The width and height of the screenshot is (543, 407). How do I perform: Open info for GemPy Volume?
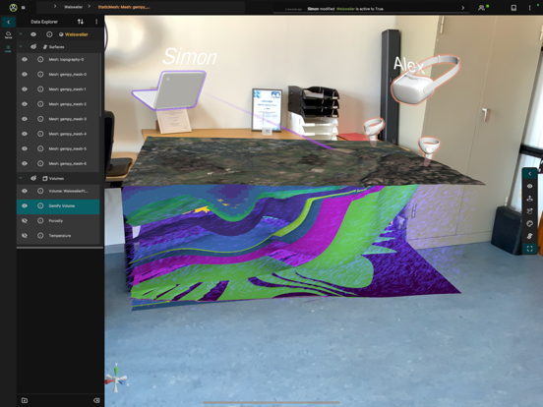pyautogui.click(x=40, y=205)
